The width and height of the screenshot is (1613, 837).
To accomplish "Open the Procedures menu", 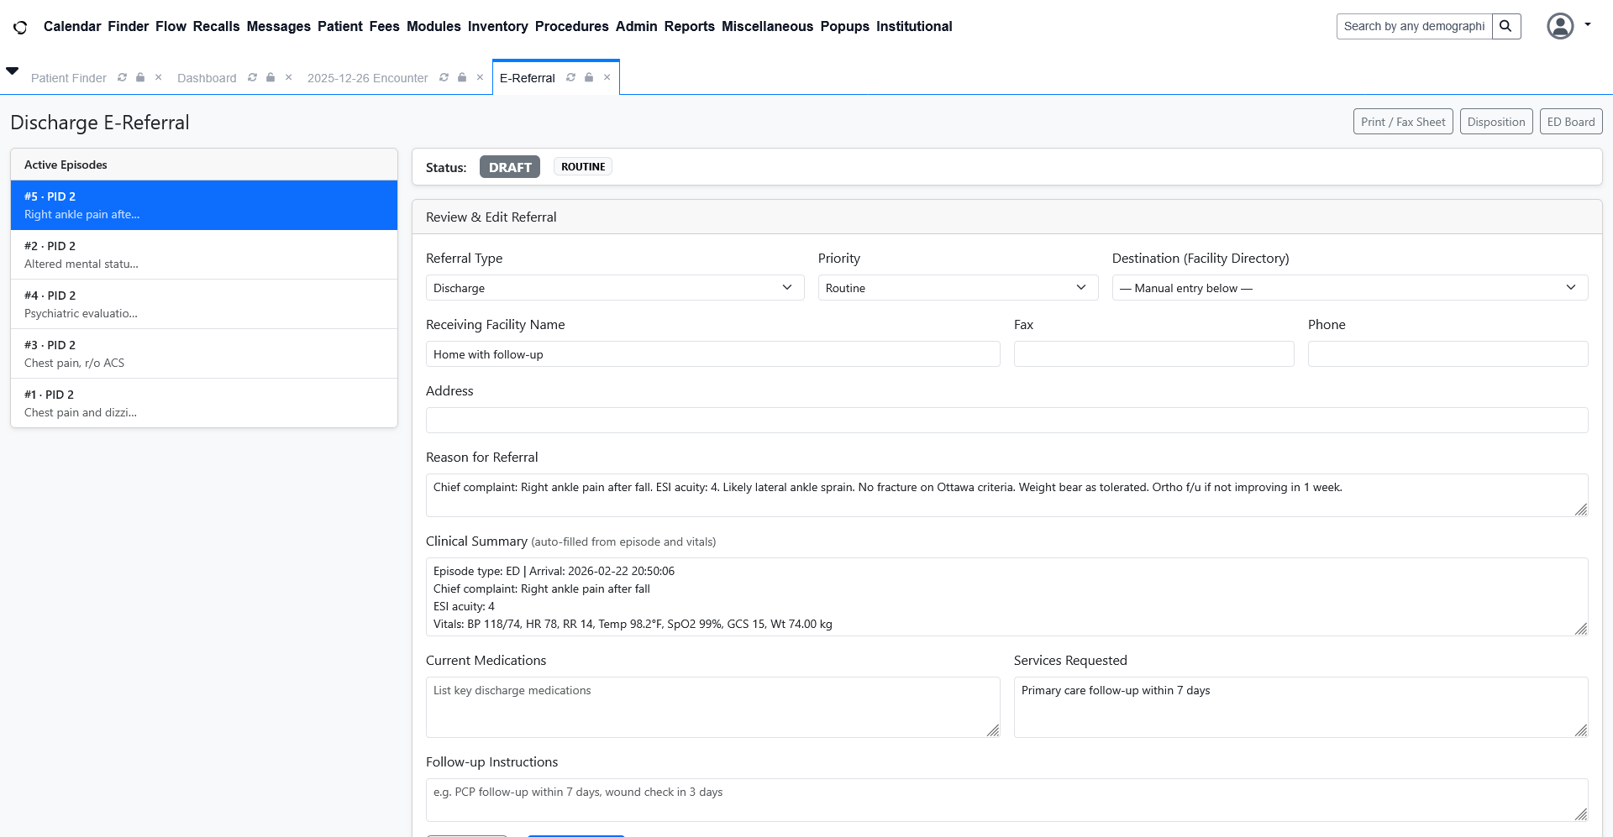I will (x=571, y=26).
